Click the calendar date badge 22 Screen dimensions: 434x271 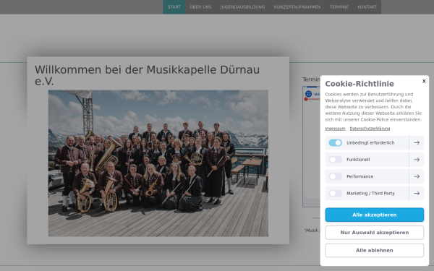point(308,94)
